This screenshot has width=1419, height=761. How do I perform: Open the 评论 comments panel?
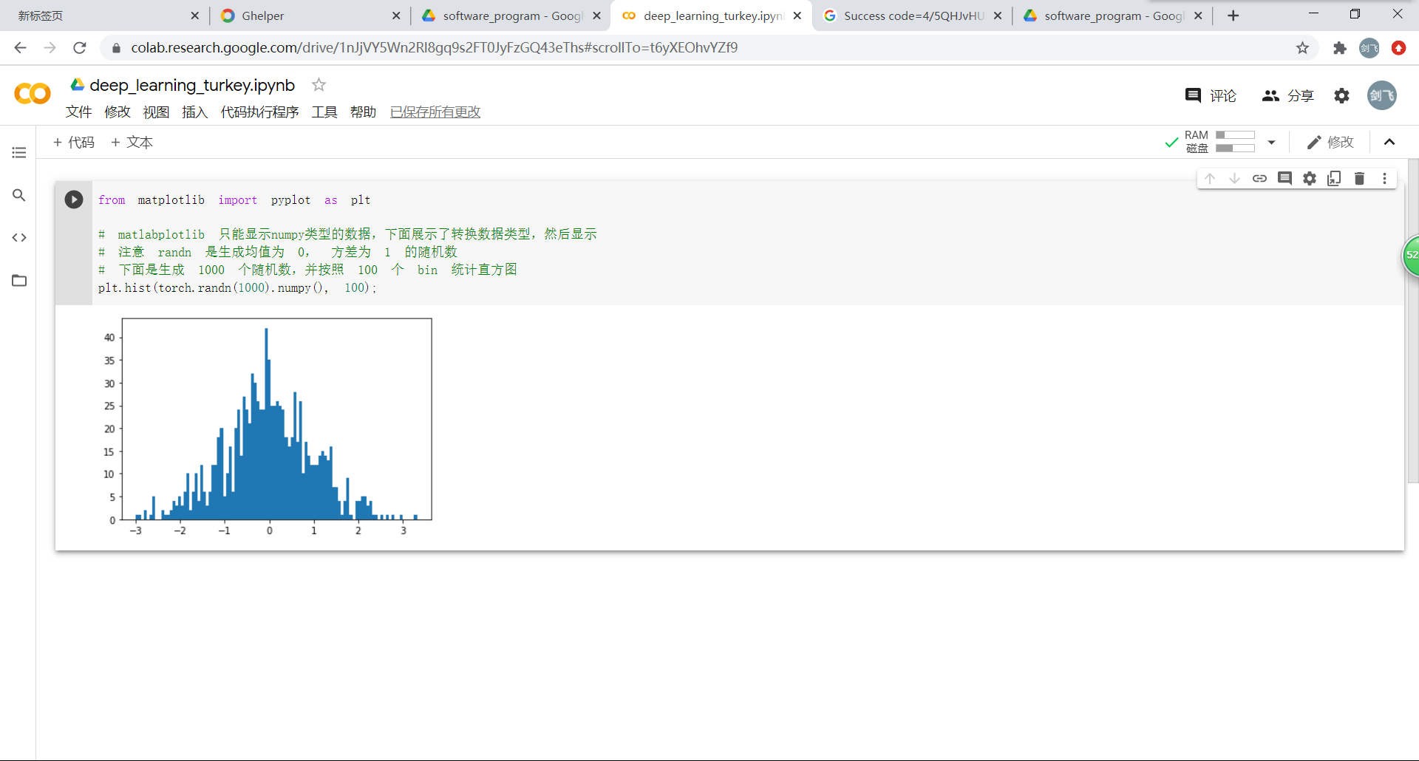(x=1210, y=95)
